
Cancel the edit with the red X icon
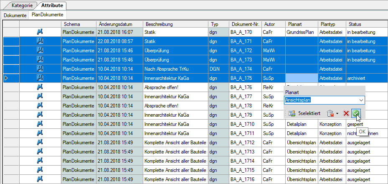346,113
